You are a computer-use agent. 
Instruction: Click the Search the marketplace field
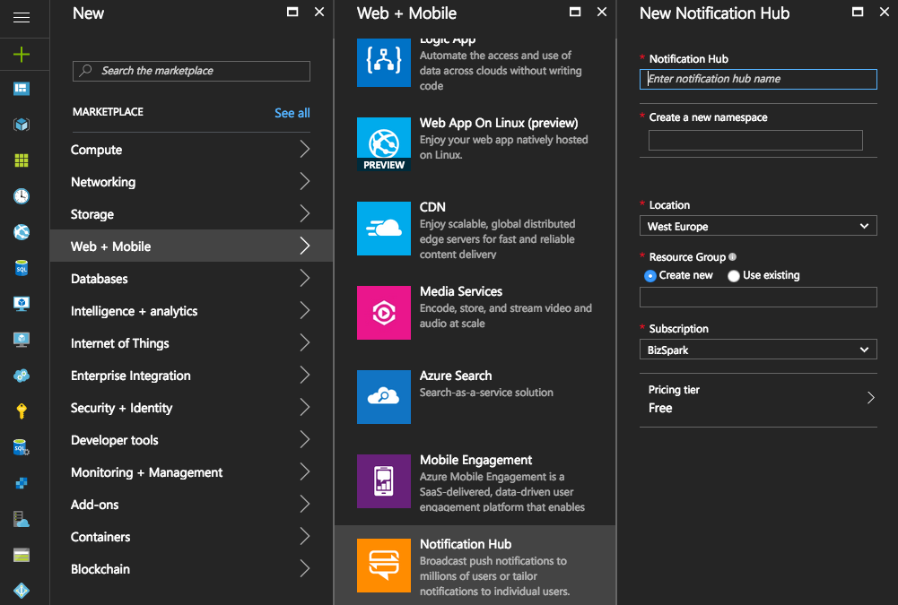tap(191, 71)
